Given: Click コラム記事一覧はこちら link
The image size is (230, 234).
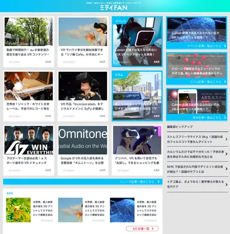Looking at the screenshot, I should 205,82.
